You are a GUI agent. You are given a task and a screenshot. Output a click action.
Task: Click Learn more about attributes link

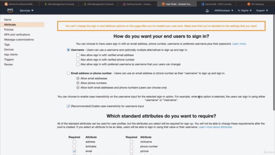216,127
